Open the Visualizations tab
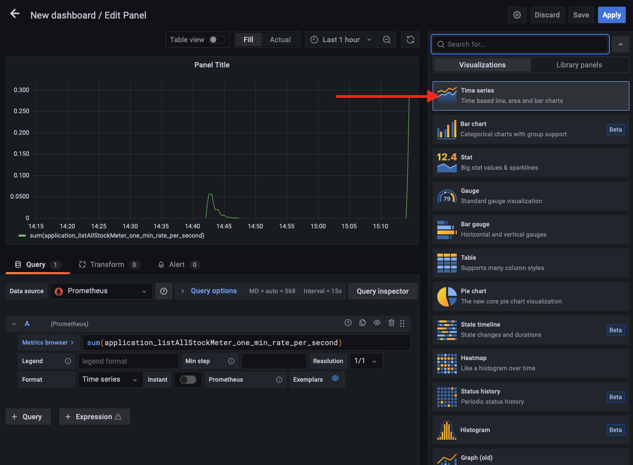The image size is (633, 465). pos(482,65)
